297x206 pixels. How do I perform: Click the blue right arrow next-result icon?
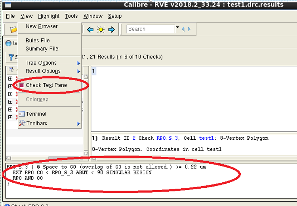(111, 30)
